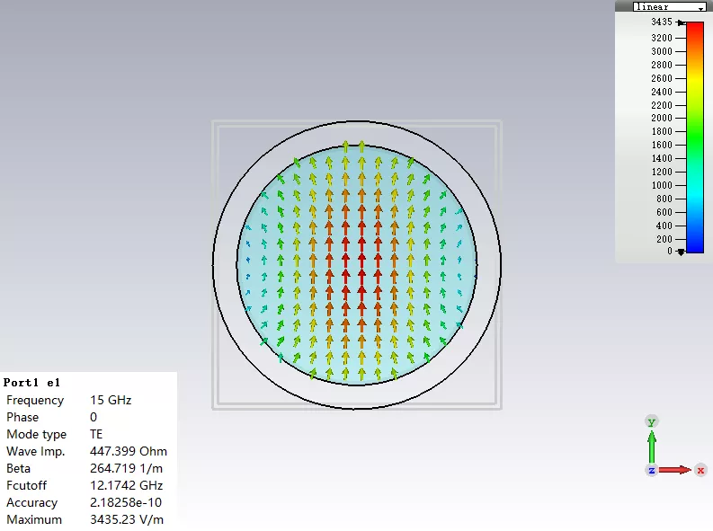Click the "Wave Imp." label
This screenshot has width=713, height=531.
35,452
